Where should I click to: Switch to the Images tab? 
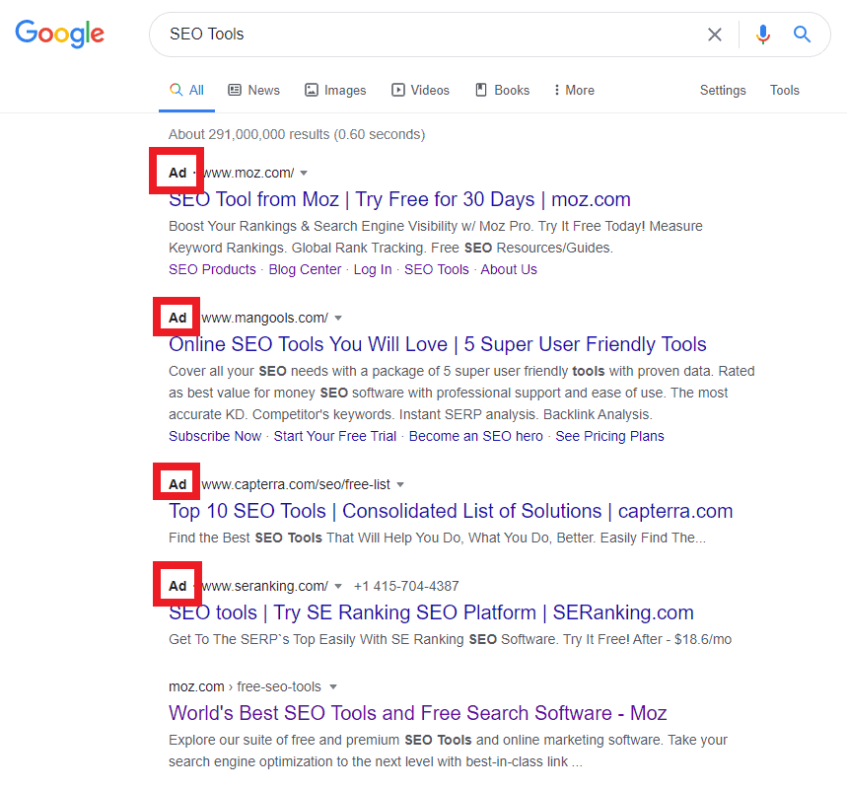coord(335,90)
